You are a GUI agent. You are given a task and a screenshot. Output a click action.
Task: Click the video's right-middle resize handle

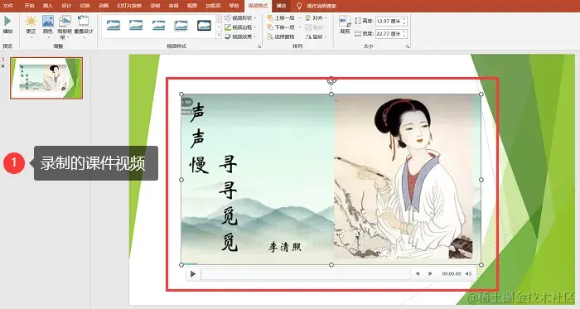click(x=481, y=180)
